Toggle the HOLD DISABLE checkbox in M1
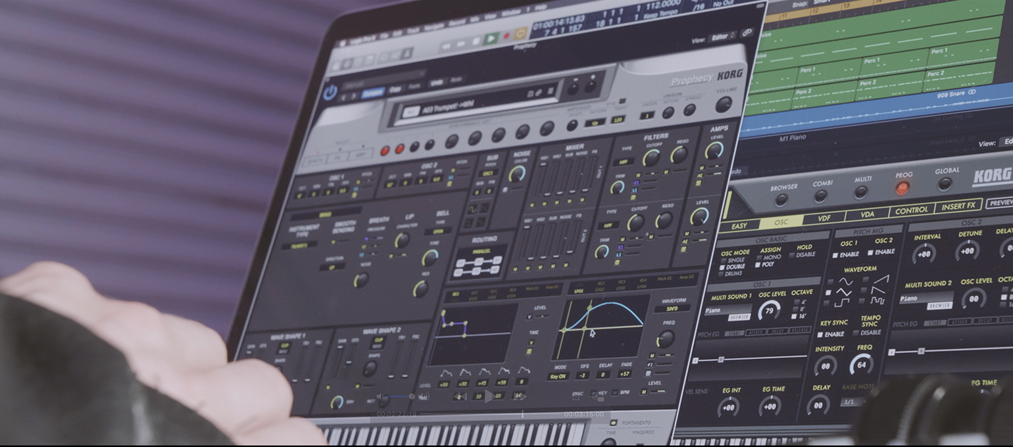Screen dimensions: 1013x447 (803, 255)
